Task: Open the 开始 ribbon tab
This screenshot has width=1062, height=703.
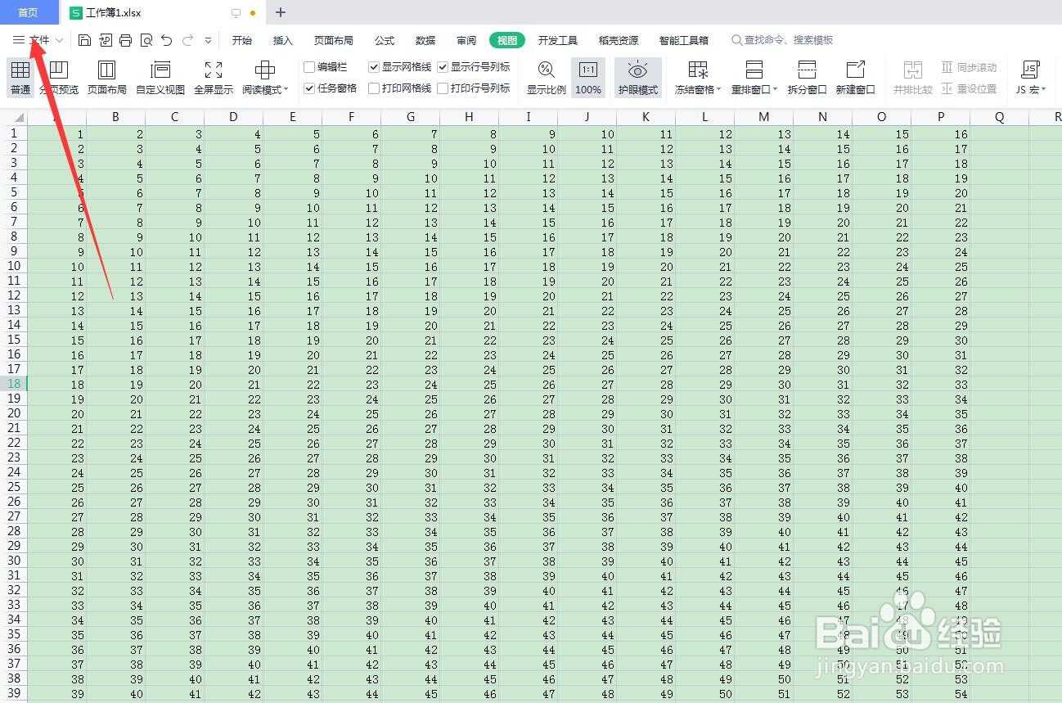Action: point(242,40)
